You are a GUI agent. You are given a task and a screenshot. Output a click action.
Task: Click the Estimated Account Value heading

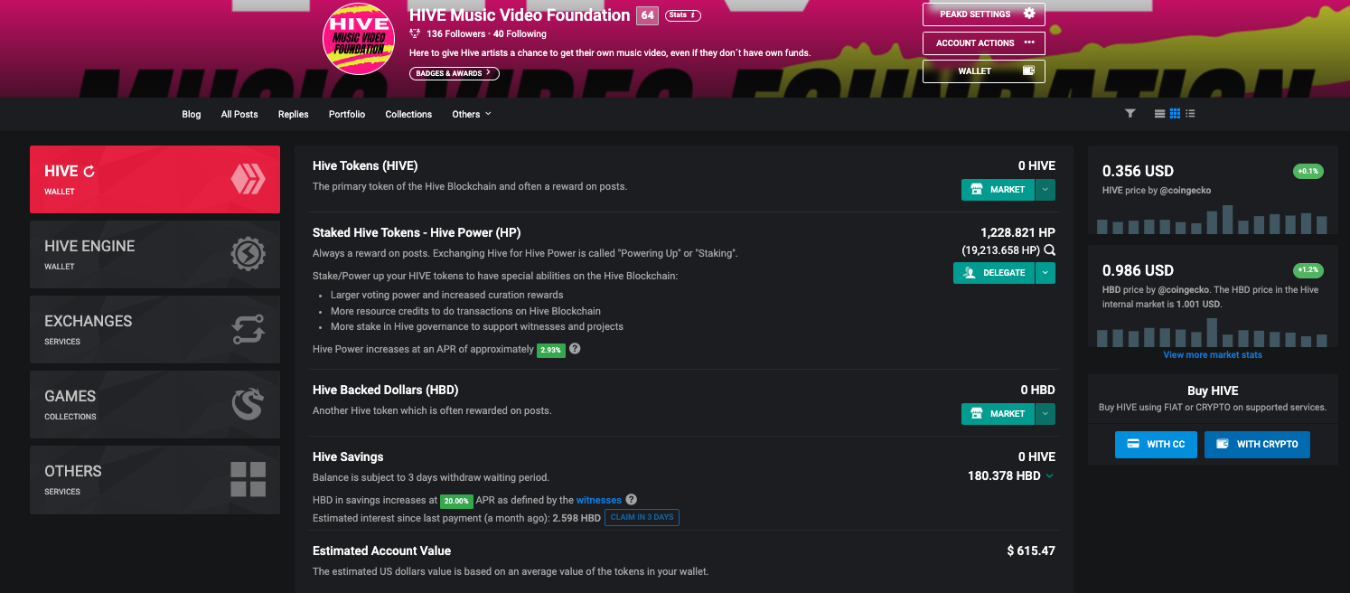[381, 551]
